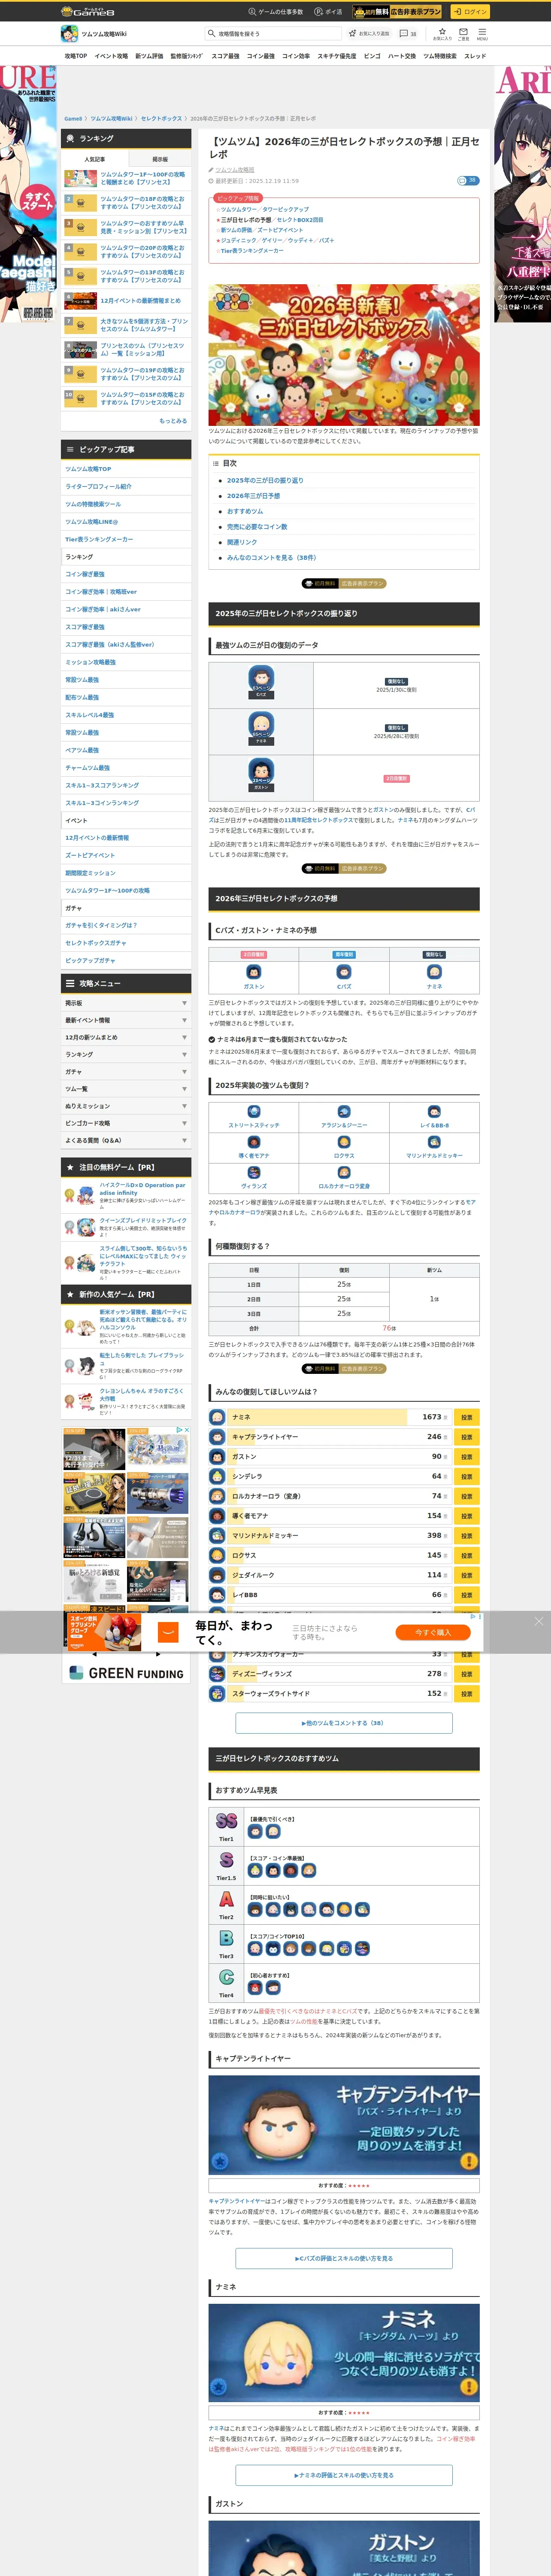Screen dimensions: 551x2576
Task: Click the S Tier1.5 rank icon
Action: click(226, 1860)
